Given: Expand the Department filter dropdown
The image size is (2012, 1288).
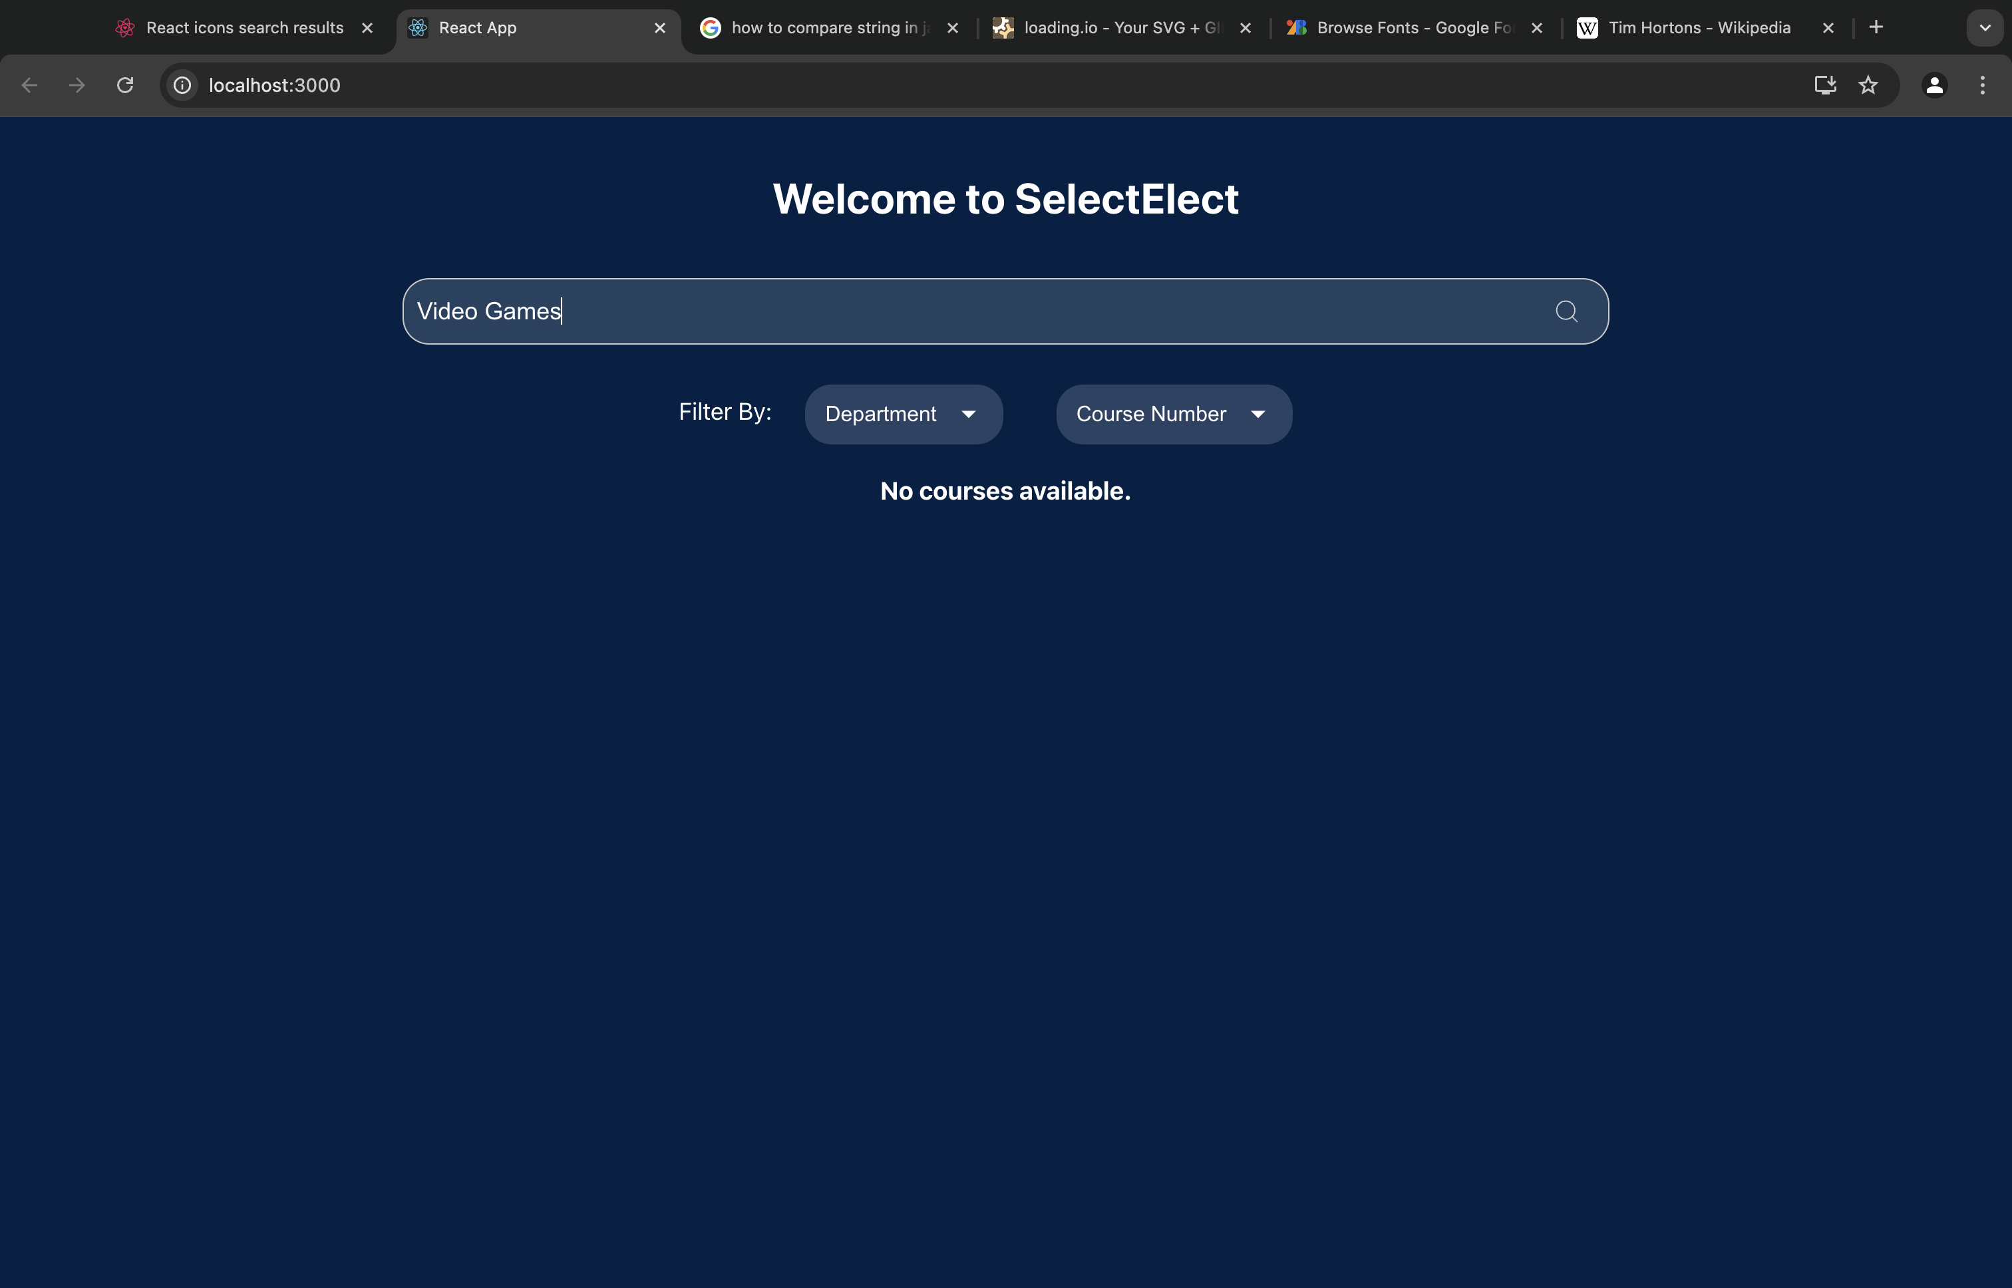Looking at the screenshot, I should pyautogui.click(x=903, y=414).
